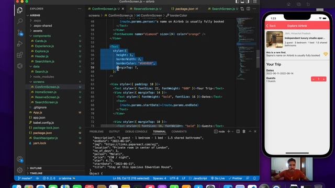Screen dimensions: 335x188
Task: Tap Back in the phone simulator
Action: pyautogui.click(x=271, y=26)
